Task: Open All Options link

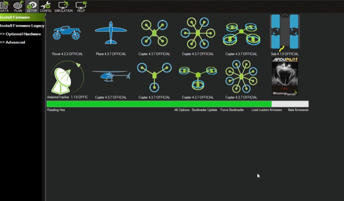Action: click(x=182, y=110)
